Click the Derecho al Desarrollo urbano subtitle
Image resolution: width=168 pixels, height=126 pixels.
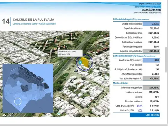(34, 24)
